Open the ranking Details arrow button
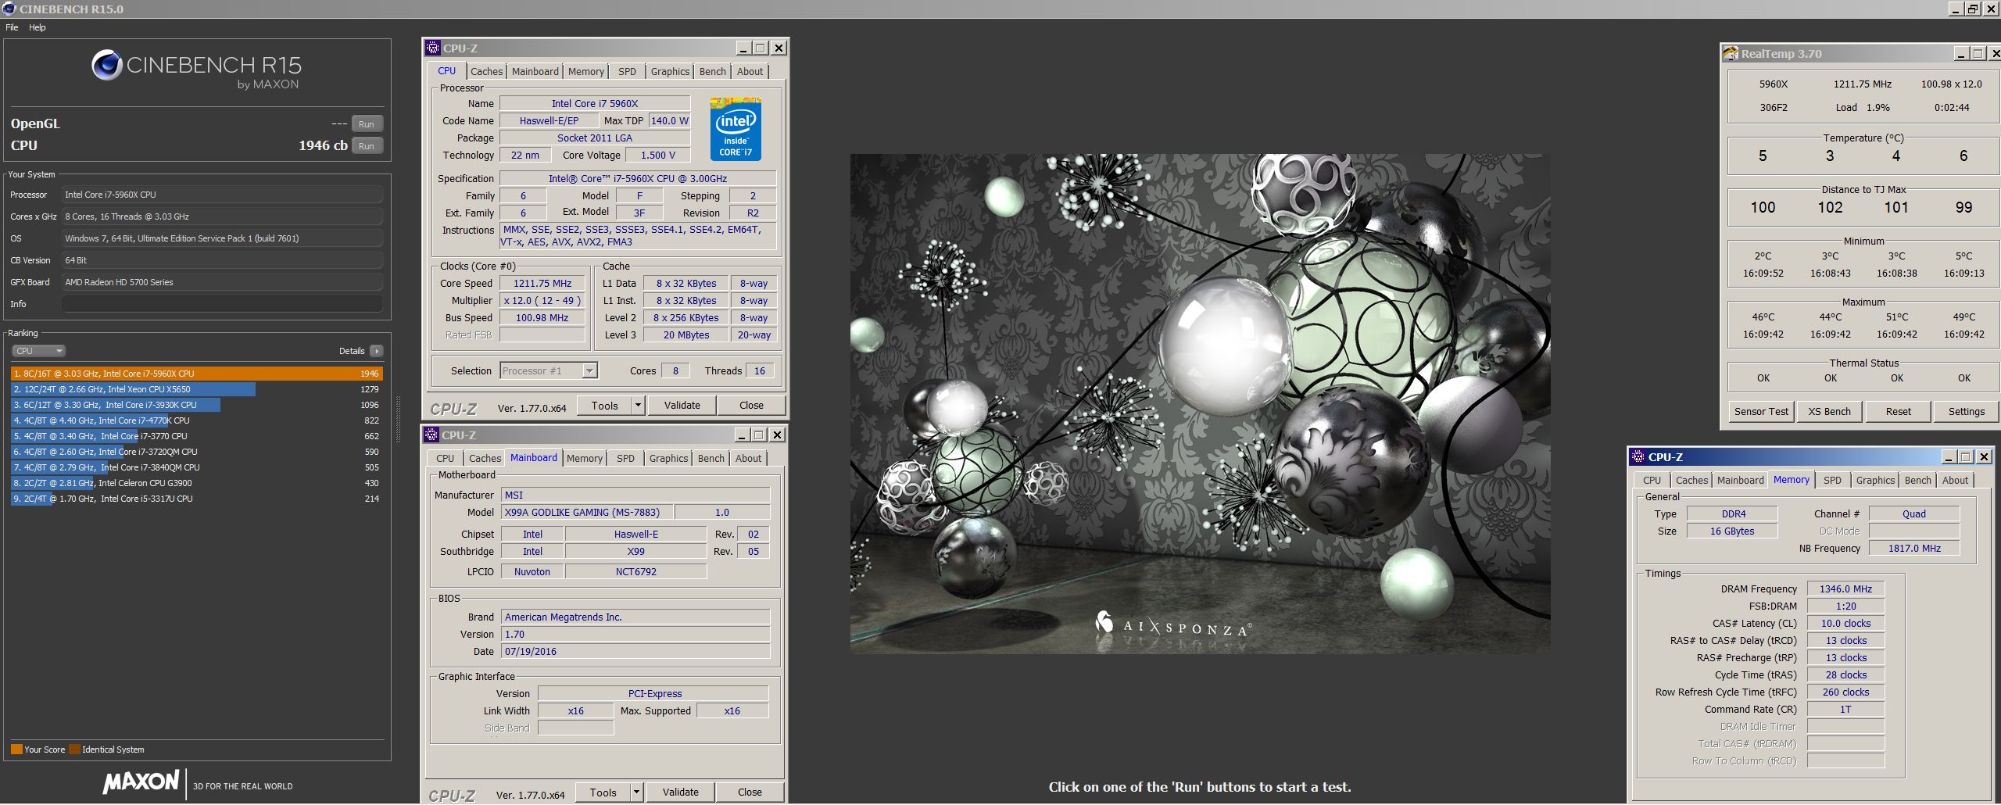The width and height of the screenshot is (2001, 805). 377,351
